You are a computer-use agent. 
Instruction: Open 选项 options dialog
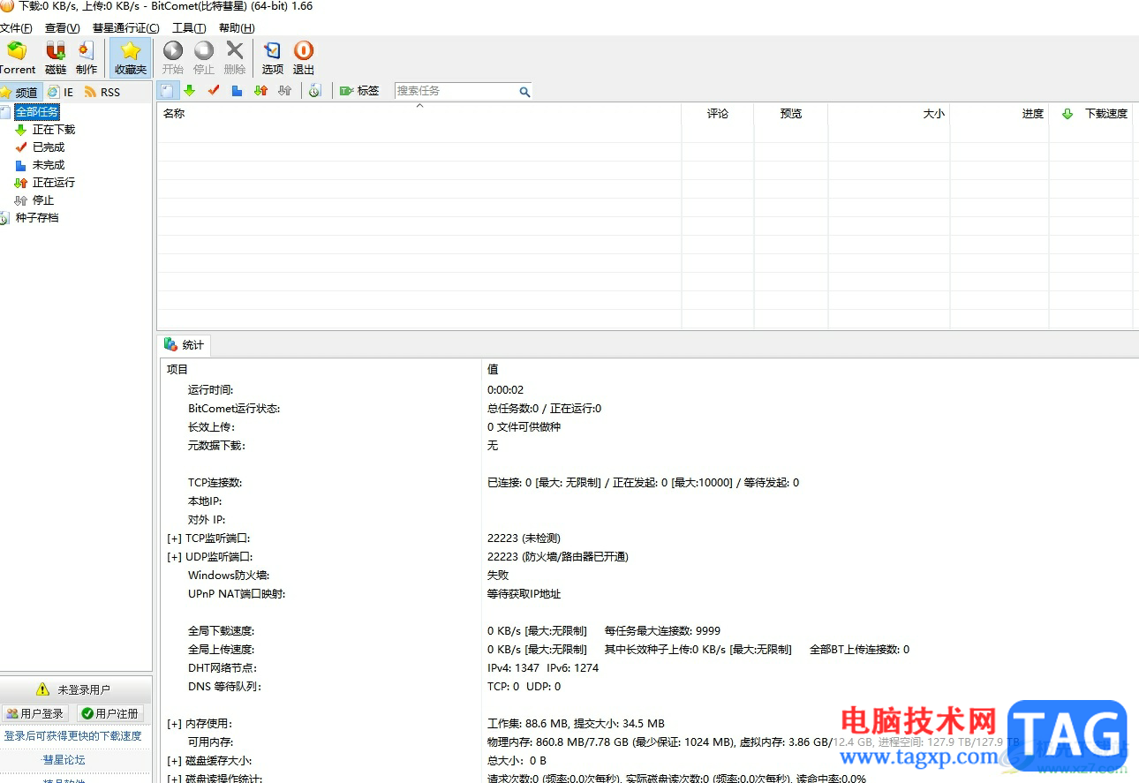[273, 58]
